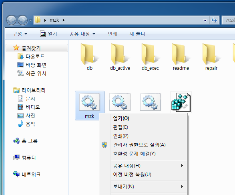Click the mzk breadcrumb in address bar

[54, 20]
